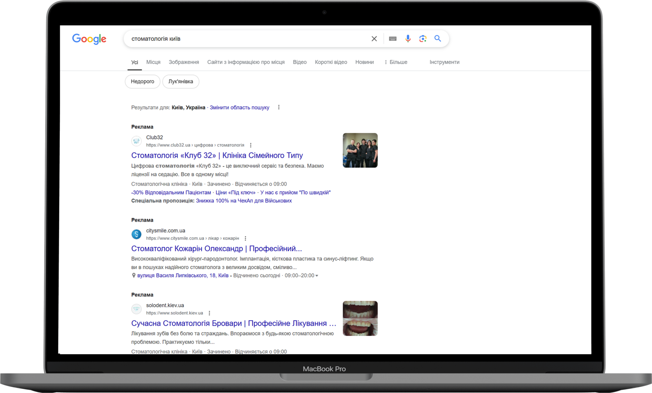Switch to the Відео tab
Viewport: 652px width, 393px height.
300,62
